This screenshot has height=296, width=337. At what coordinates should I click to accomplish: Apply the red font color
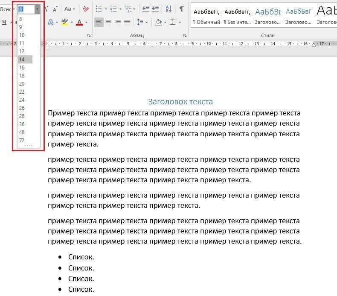click(79, 22)
